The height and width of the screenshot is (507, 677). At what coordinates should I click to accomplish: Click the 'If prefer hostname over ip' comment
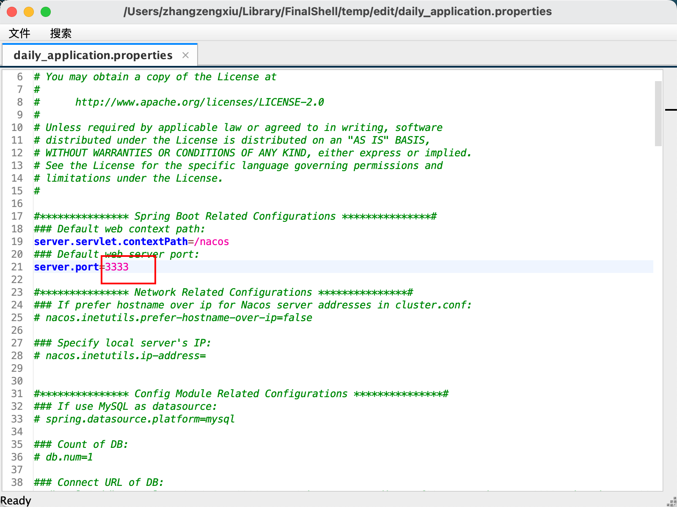pyautogui.click(x=253, y=305)
